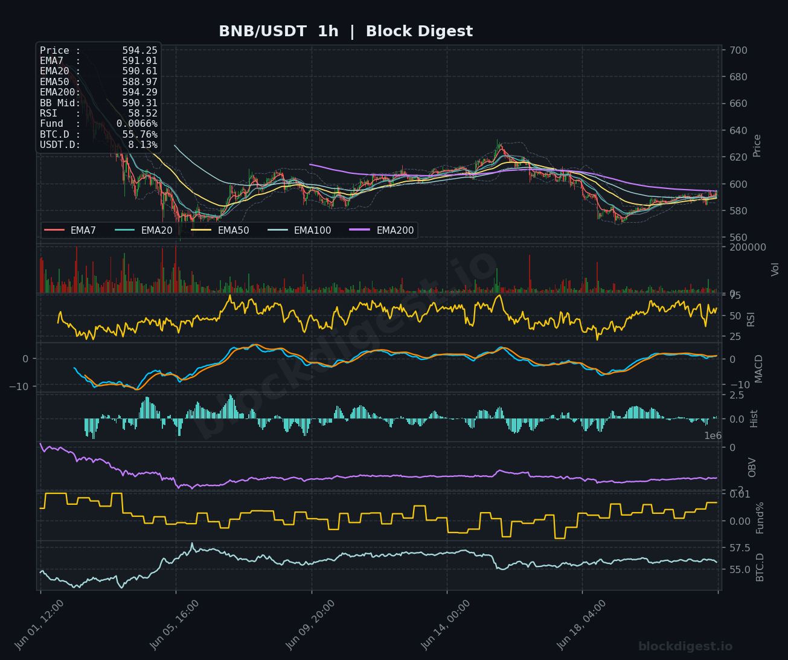Click the OBV axis label
788x660 pixels.
pos(752,467)
